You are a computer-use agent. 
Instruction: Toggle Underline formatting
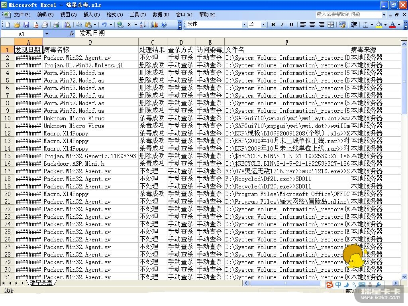click(x=291, y=25)
